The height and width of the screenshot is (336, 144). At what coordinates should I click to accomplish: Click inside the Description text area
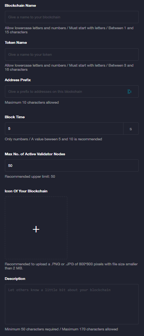(x=72, y=304)
